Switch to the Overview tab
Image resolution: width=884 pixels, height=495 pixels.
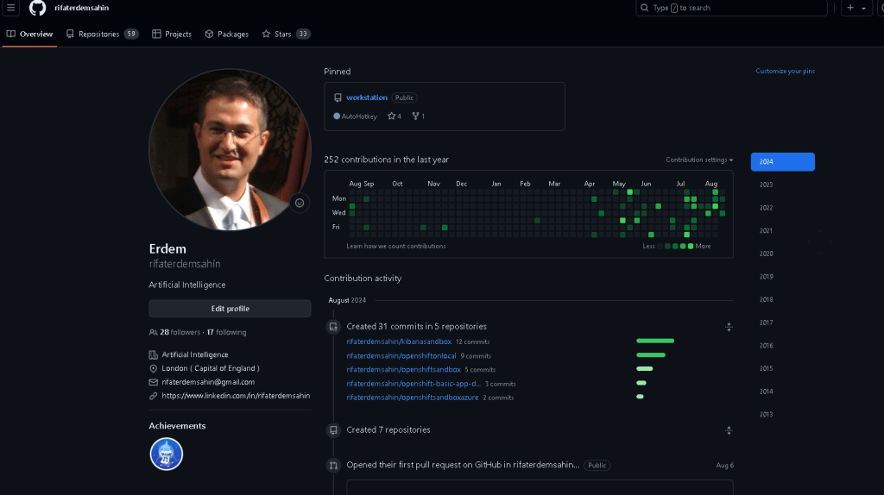[x=30, y=34]
